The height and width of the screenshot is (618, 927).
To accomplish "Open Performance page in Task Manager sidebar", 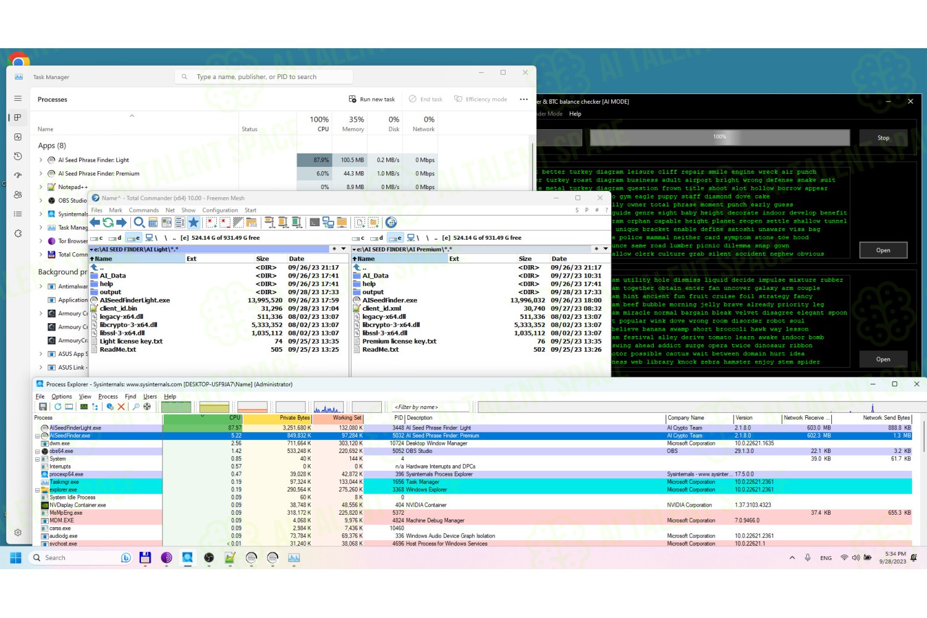I will [18, 137].
